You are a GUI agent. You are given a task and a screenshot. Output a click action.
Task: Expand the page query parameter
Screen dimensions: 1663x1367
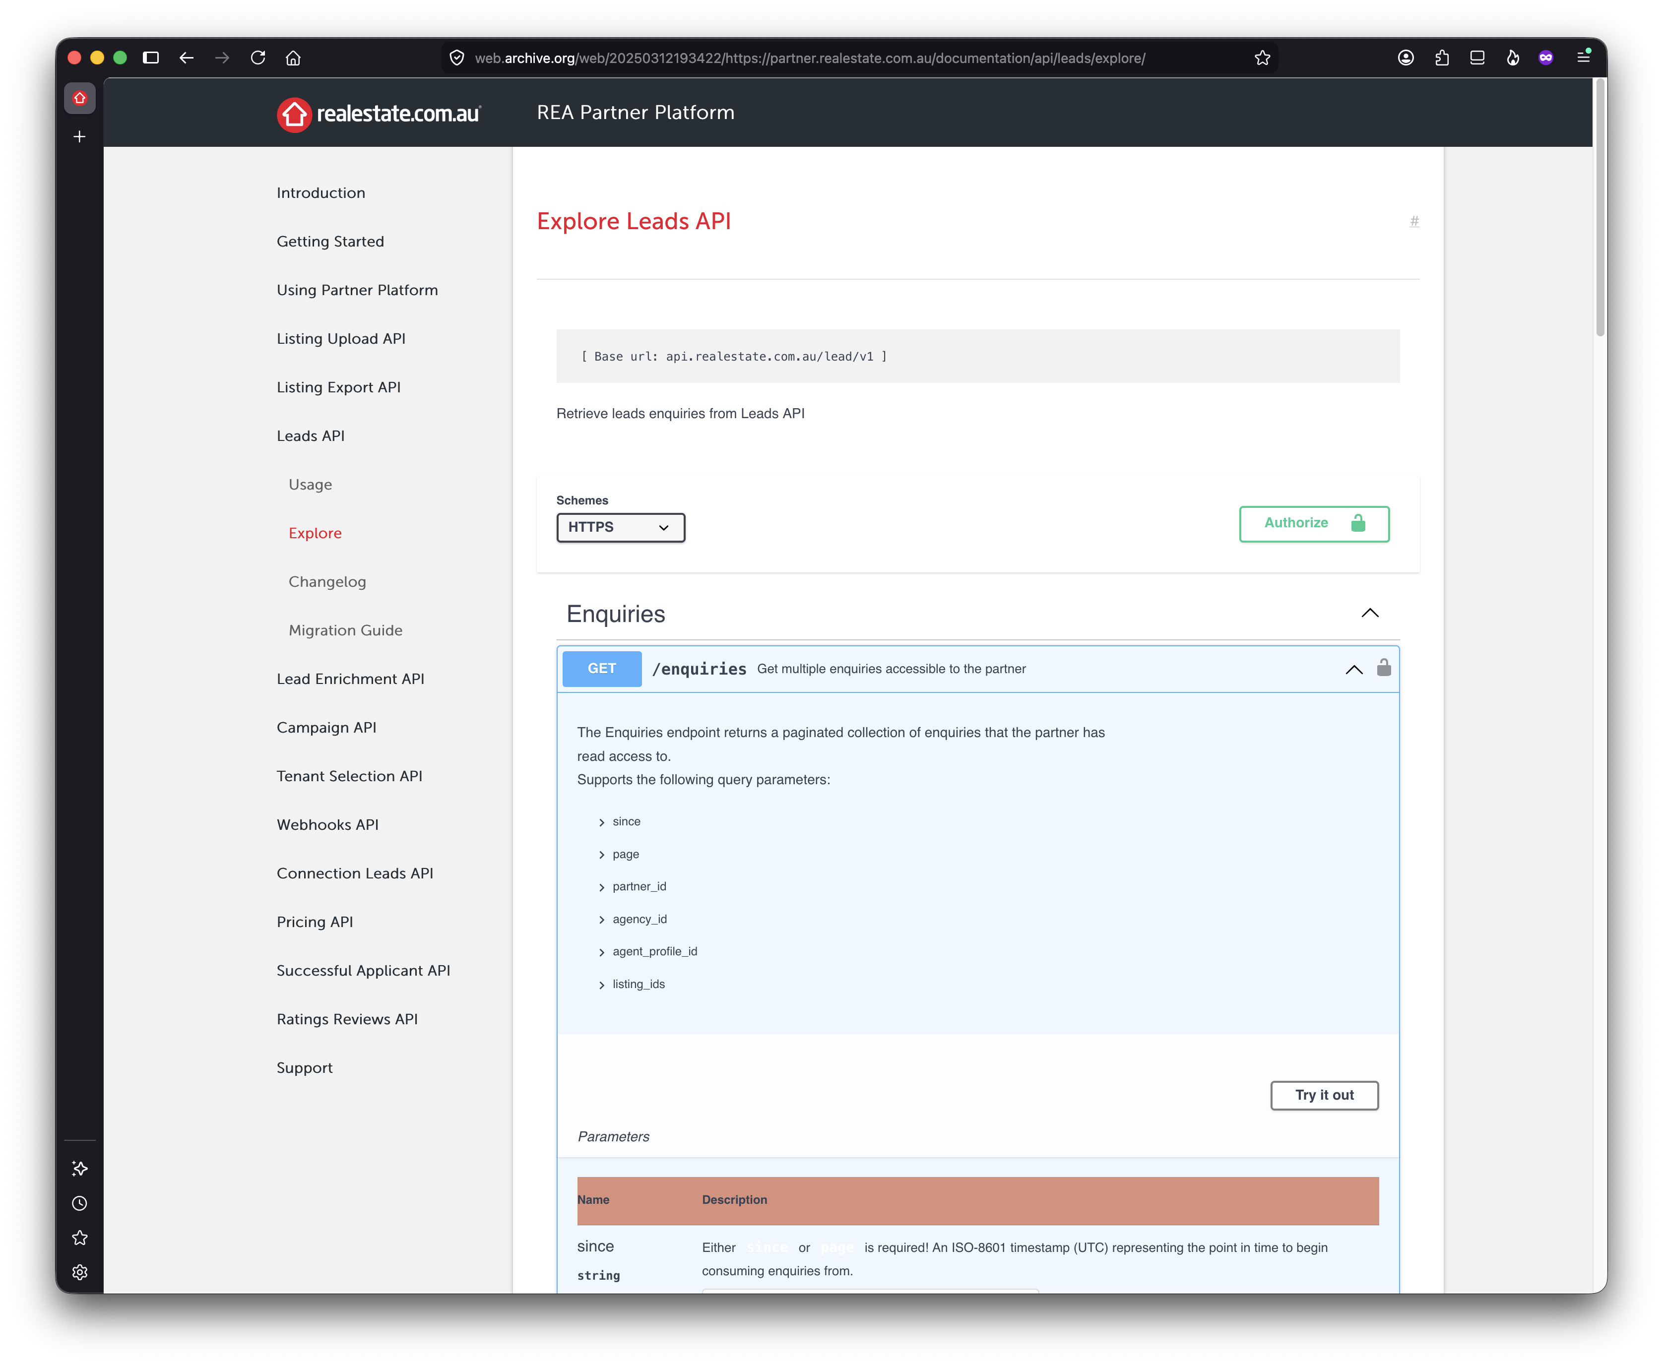tap(619, 854)
